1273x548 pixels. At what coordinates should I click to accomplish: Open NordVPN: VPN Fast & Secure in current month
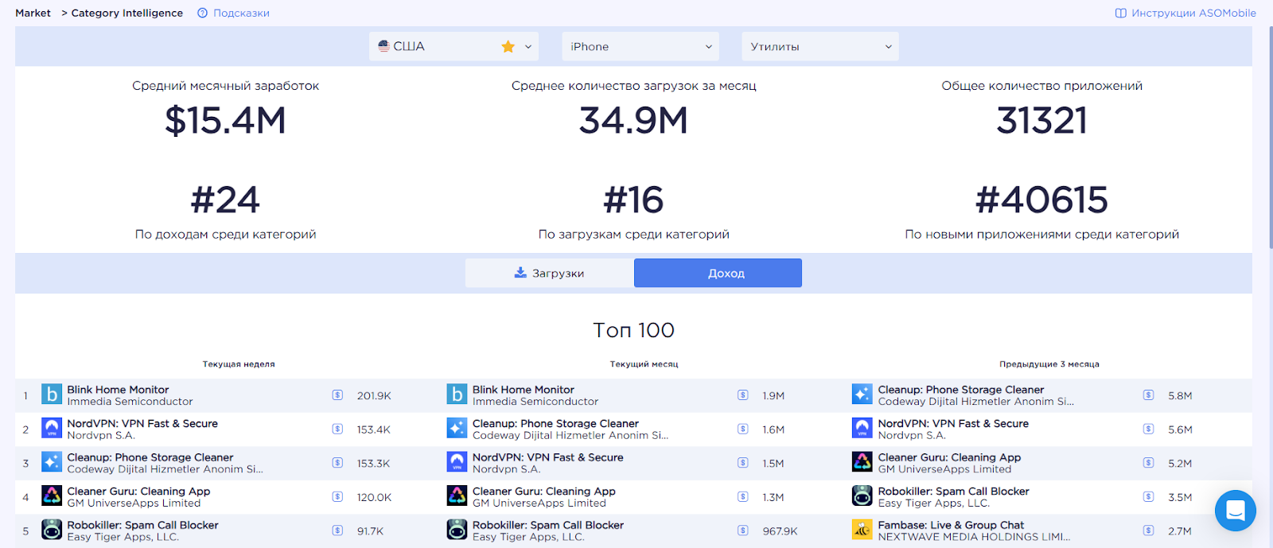[547, 457]
